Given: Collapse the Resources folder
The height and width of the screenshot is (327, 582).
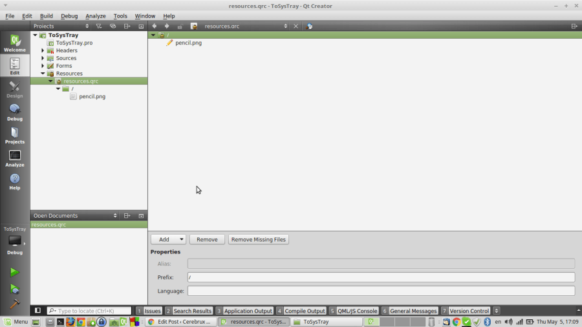Looking at the screenshot, I should point(43,74).
